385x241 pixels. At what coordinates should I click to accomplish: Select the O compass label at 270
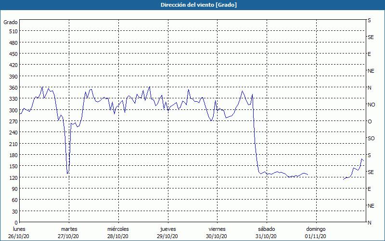coord(370,121)
